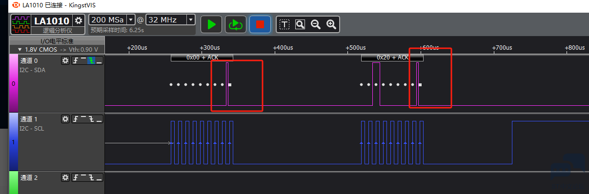
Task: Expand the 1.8V CMOS voltage threshold selector
Action: (58, 49)
